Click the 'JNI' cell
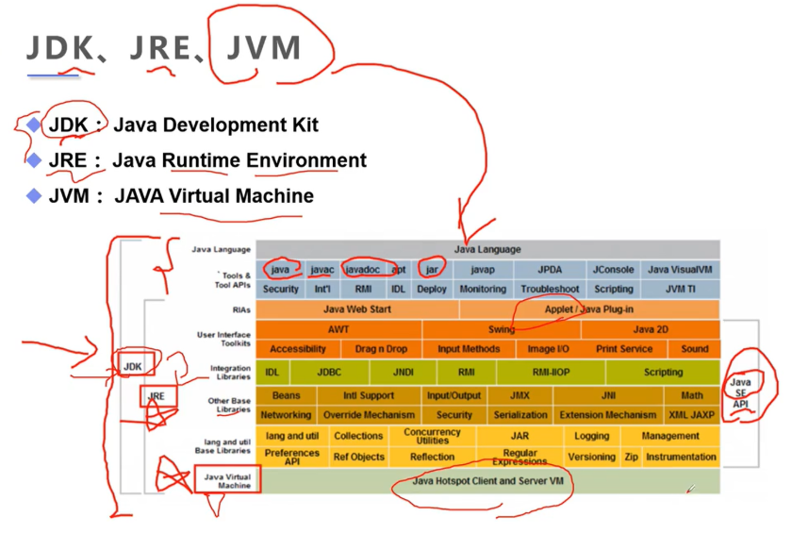This screenshot has width=808, height=533. click(608, 395)
